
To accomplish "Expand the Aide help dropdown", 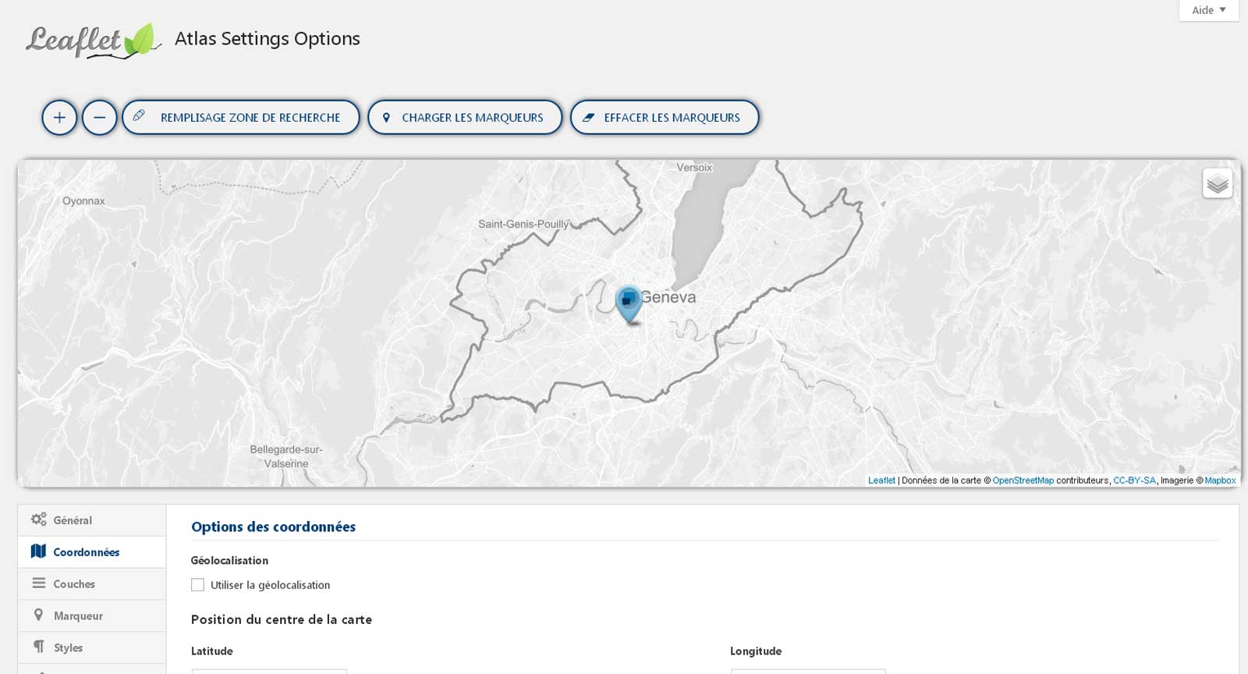I will point(1208,10).
